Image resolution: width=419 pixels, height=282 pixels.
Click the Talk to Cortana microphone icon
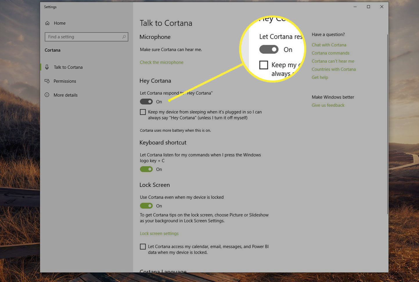click(47, 67)
